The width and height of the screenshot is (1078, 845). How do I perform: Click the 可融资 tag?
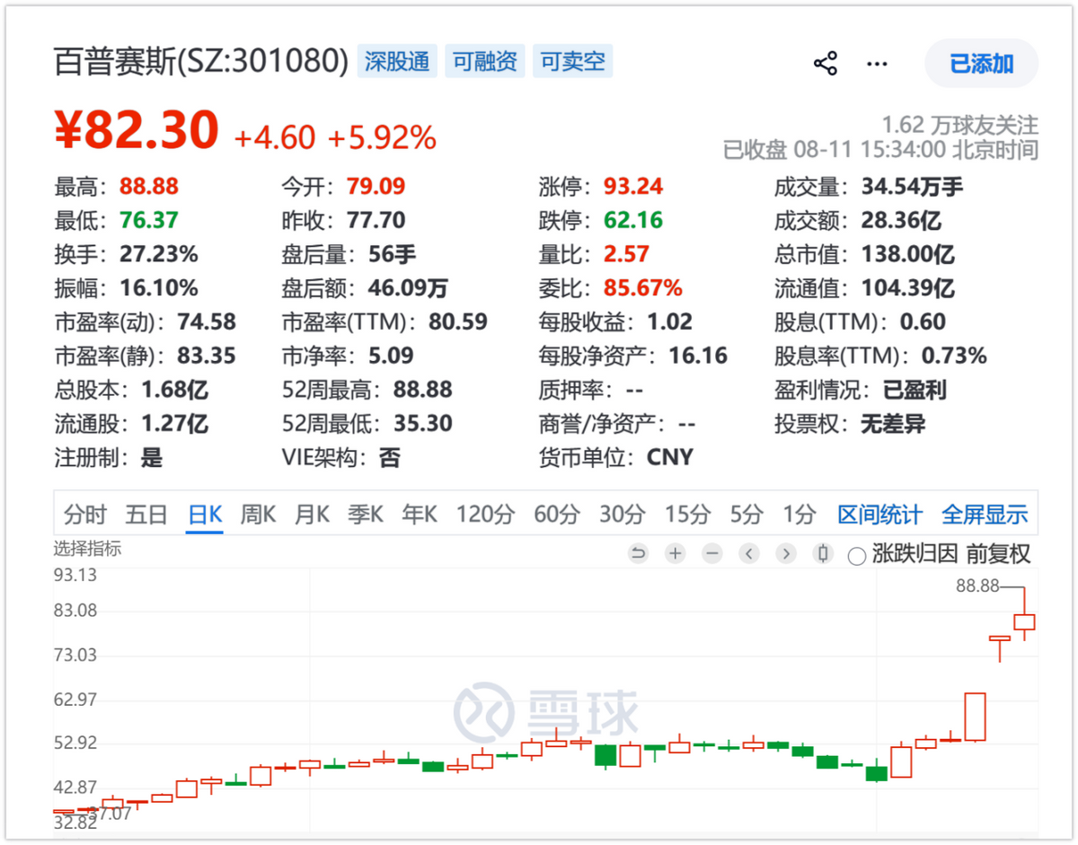point(485,62)
